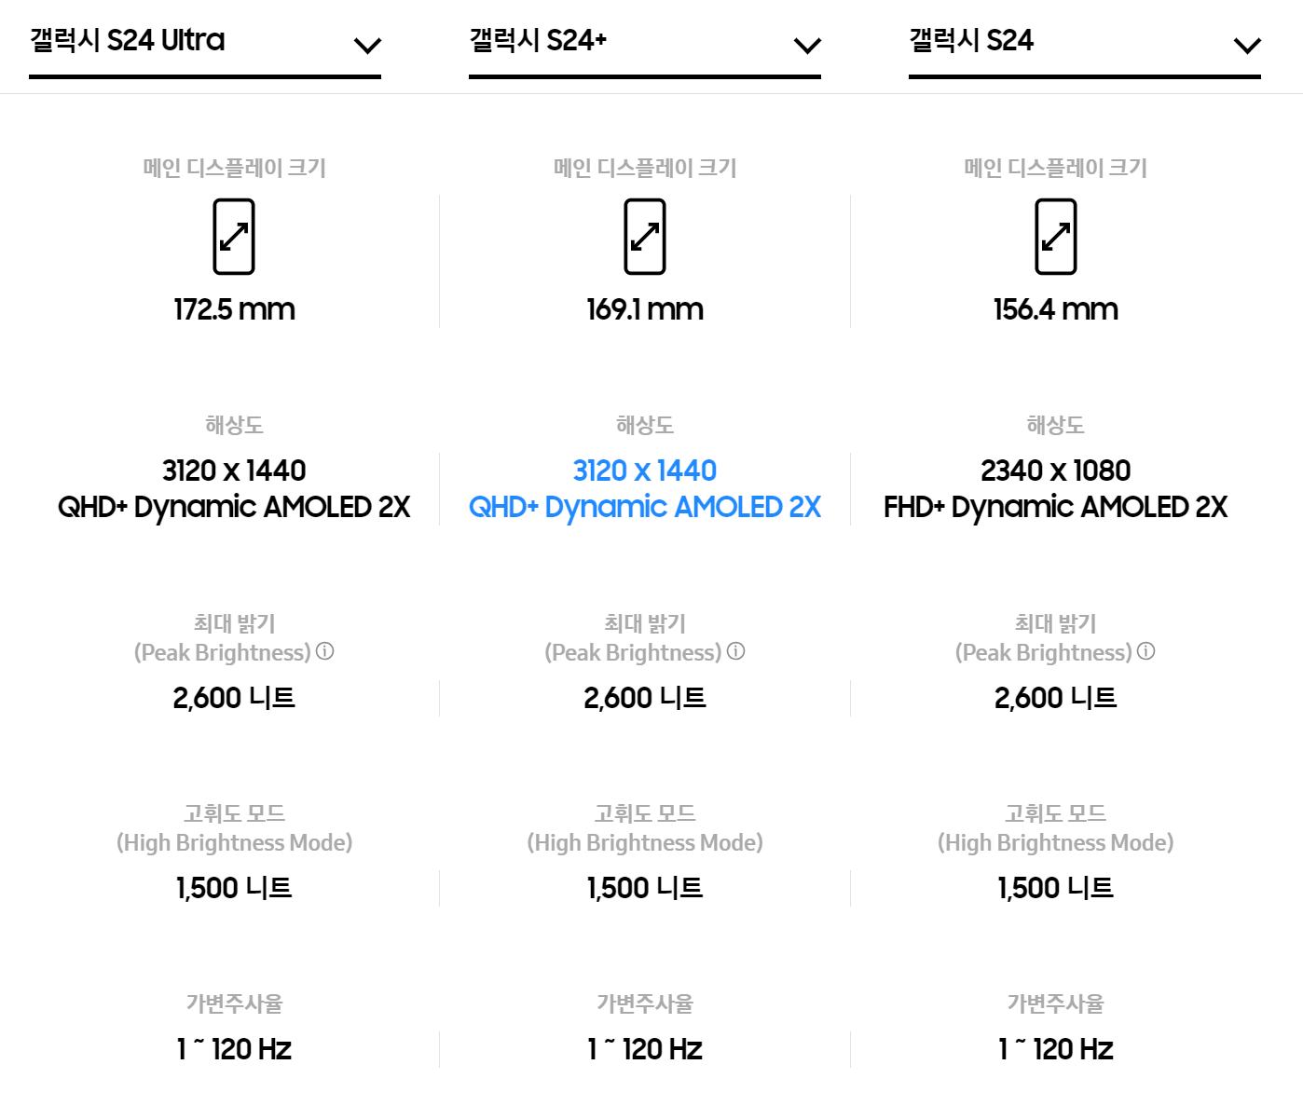Select the 1 ~ 120 Hz value in the S24 column

[x=1056, y=1049]
